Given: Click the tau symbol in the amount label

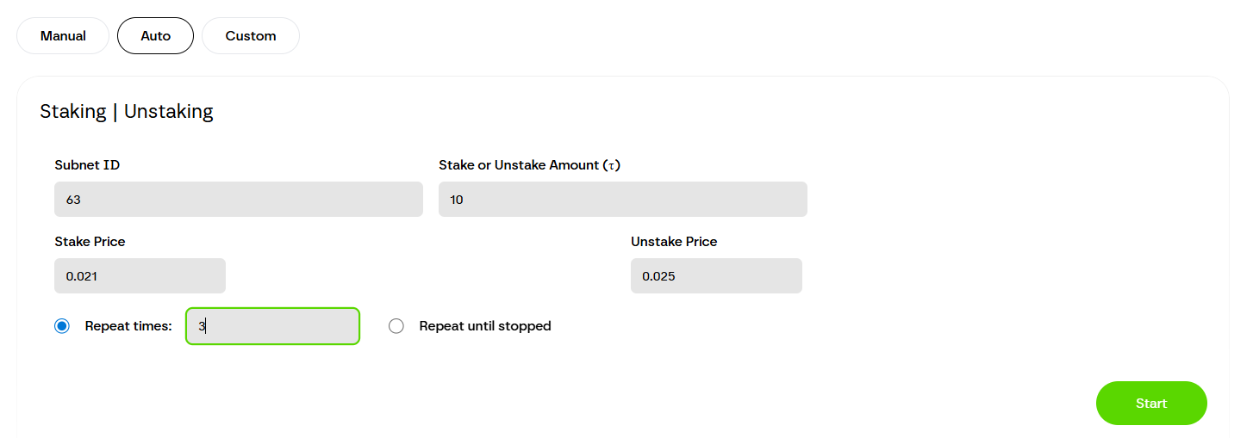Looking at the screenshot, I should [612, 165].
